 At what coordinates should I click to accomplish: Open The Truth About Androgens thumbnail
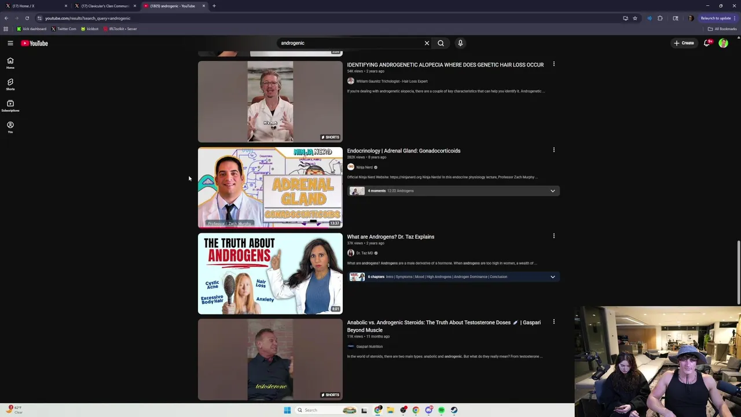(x=270, y=273)
